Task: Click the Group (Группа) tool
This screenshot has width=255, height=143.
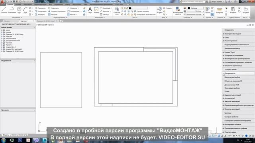Action: click(x=208, y=10)
